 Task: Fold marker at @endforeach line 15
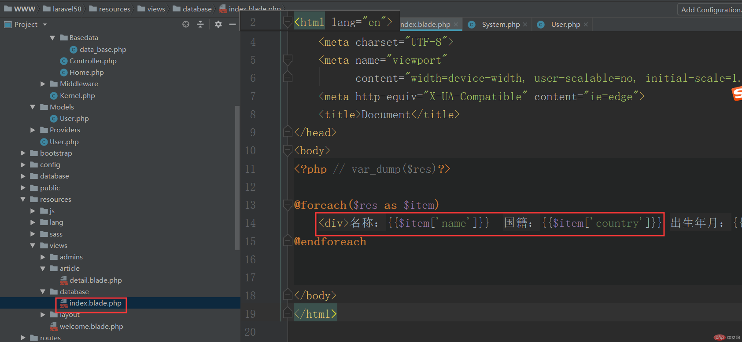pos(288,241)
